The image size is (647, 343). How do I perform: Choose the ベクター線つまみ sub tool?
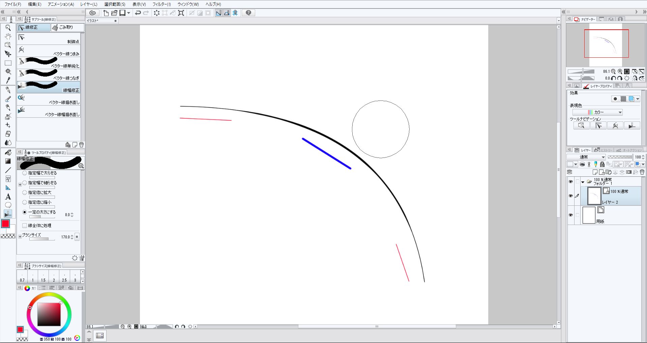click(x=49, y=51)
